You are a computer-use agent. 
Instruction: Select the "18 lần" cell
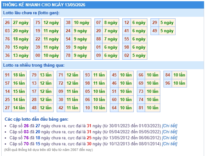click(19, 75)
